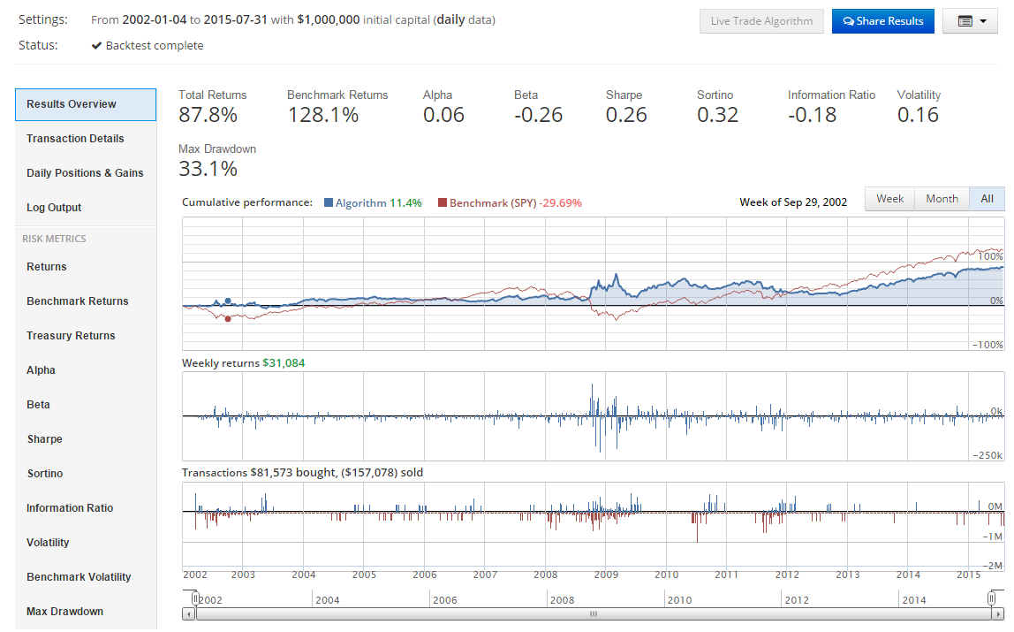
Task: Switch chart range to Week
Action: pos(889,199)
